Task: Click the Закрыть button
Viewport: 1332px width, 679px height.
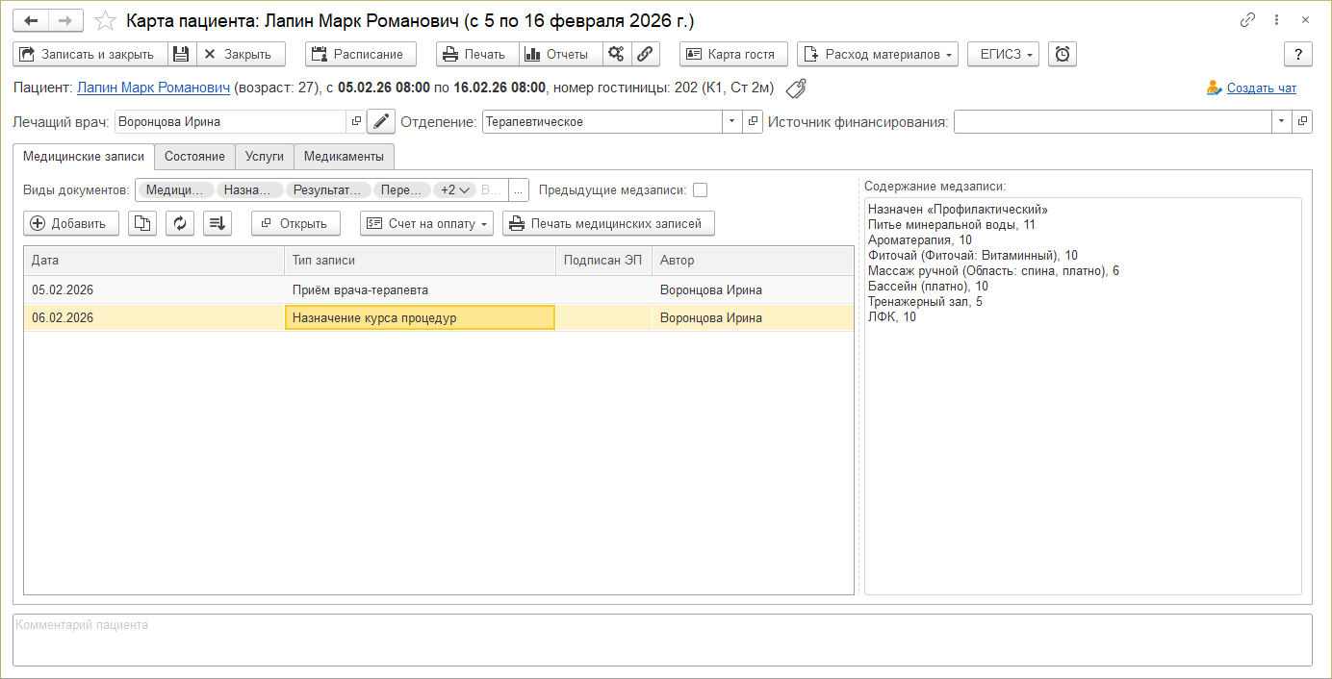Action: [241, 54]
